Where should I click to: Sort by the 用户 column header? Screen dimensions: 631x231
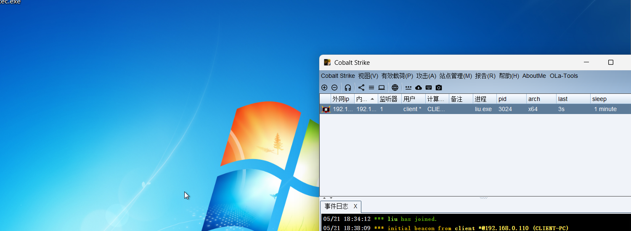(x=413, y=99)
